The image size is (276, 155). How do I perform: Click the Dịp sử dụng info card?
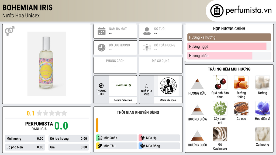(x=161, y=65)
